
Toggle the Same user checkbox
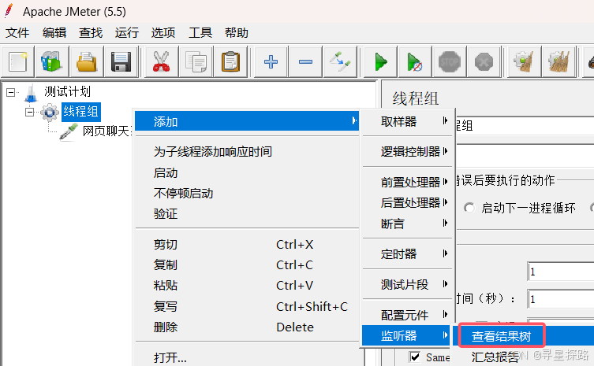(415, 357)
